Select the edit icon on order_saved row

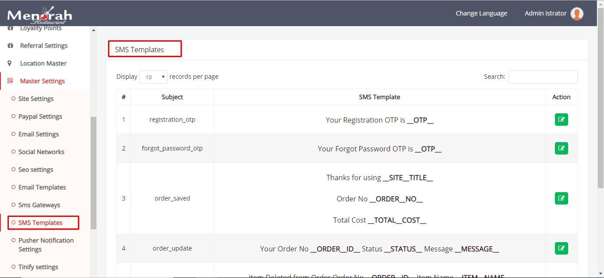point(561,198)
